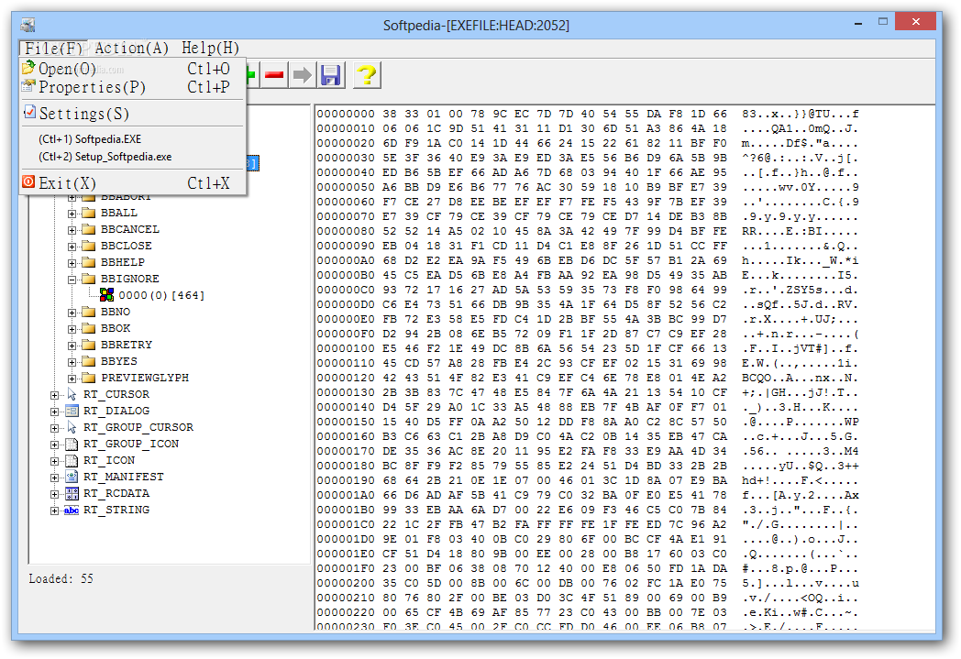The image size is (961, 659).
Task: Expand the BBCLOSE folder node
Action: pos(72,247)
